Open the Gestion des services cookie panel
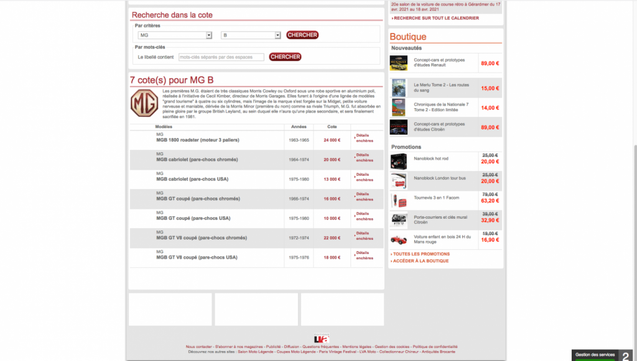This screenshot has height=361, width=637. [595, 355]
